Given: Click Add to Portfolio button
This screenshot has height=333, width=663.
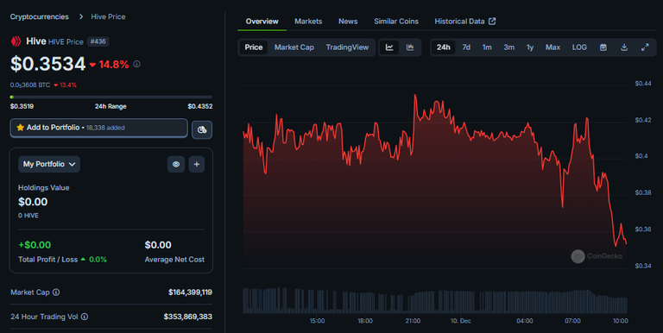Looking at the screenshot, I should [99, 128].
